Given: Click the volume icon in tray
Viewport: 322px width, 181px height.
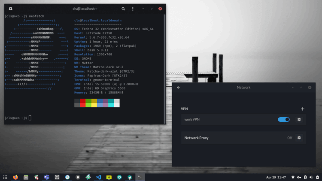Looking at the screenshot, I should pos(310,177).
